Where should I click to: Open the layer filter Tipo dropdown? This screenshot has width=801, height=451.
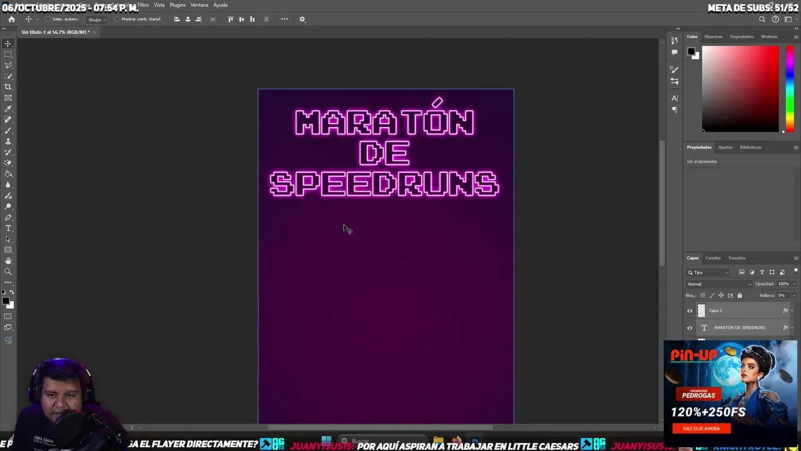pyautogui.click(x=708, y=272)
